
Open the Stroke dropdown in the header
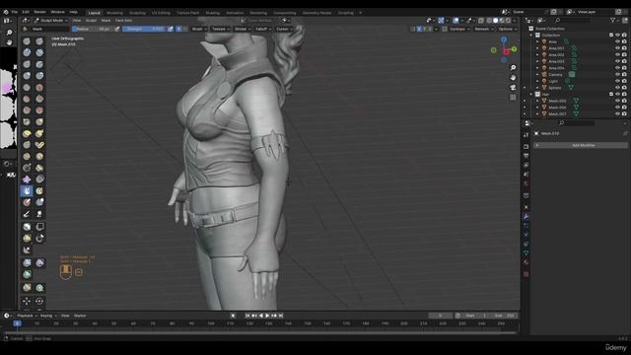point(242,29)
